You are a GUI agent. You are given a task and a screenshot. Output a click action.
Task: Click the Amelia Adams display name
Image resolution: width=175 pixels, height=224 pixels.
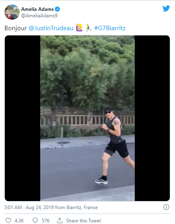click(x=37, y=9)
